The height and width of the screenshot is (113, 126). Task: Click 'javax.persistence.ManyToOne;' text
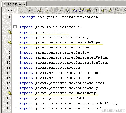click(x=66, y=78)
